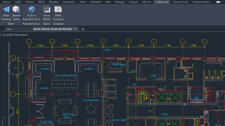The image size is (225, 126).
Task: Select the 2650 SF area text
Action: 67,117
